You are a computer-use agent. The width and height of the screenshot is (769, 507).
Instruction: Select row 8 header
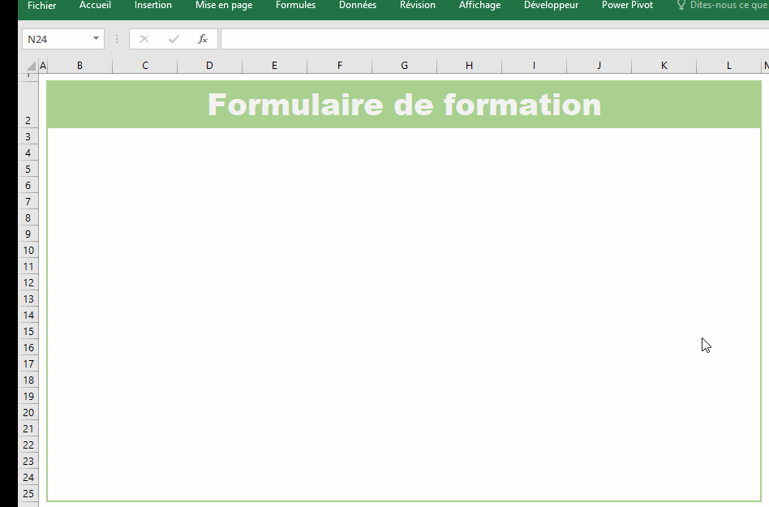(28, 217)
